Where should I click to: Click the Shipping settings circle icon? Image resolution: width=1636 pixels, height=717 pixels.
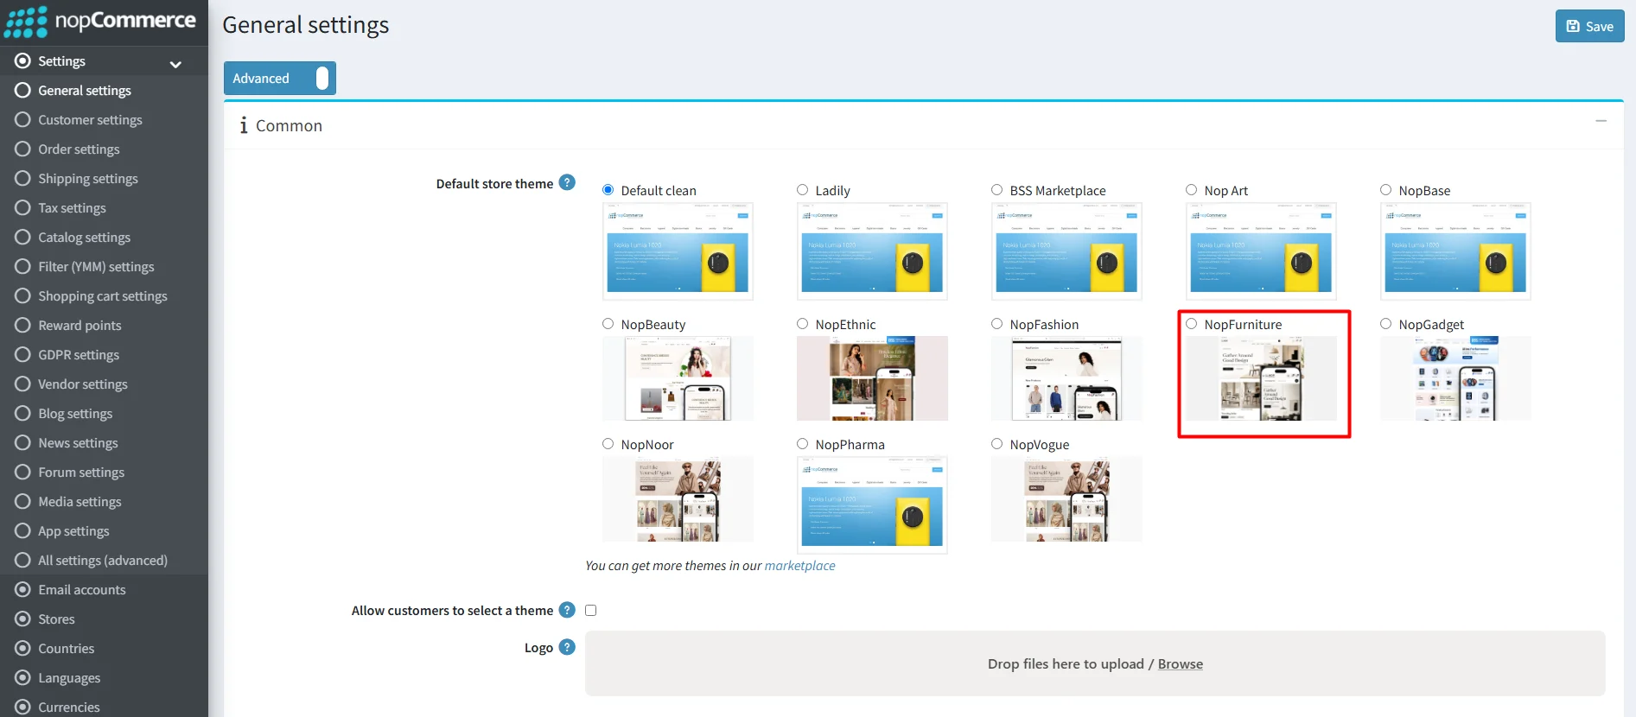click(22, 178)
